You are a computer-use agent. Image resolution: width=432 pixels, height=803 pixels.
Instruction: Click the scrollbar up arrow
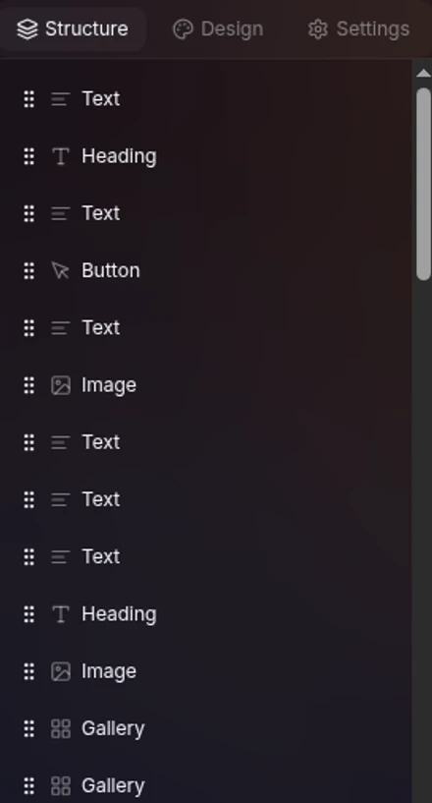coord(423,74)
